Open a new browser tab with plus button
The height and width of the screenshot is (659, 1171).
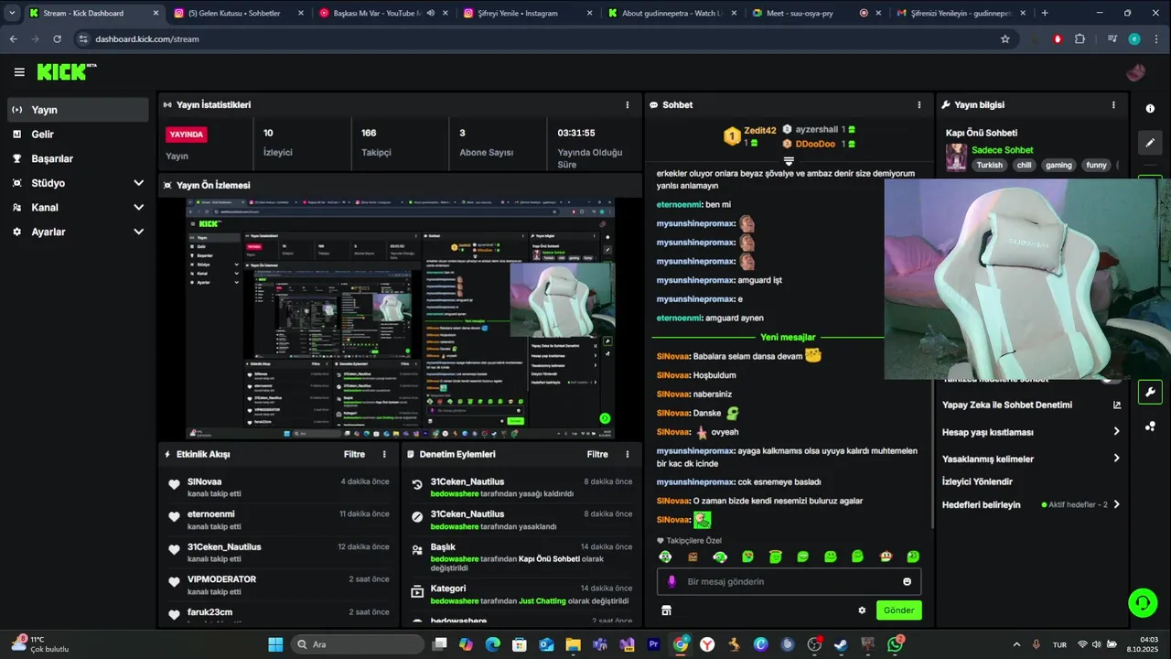(1045, 13)
